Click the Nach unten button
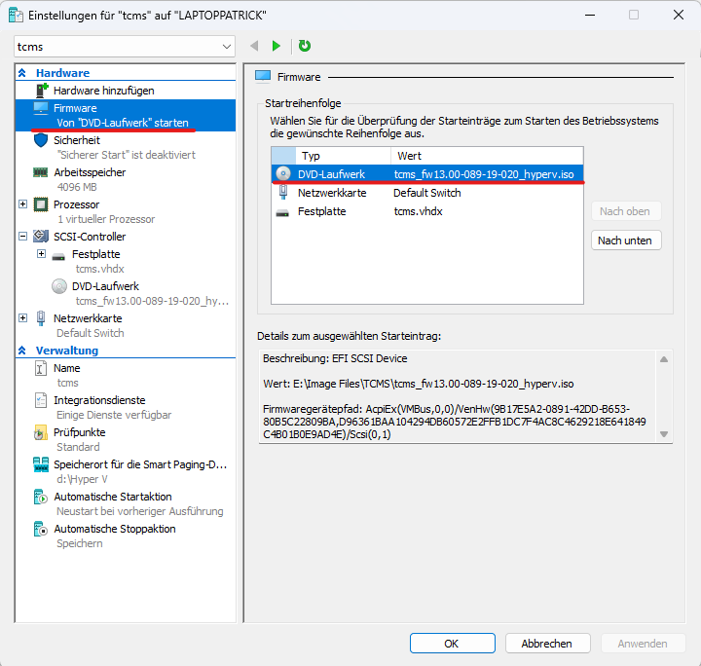The width and height of the screenshot is (701, 666). click(626, 240)
